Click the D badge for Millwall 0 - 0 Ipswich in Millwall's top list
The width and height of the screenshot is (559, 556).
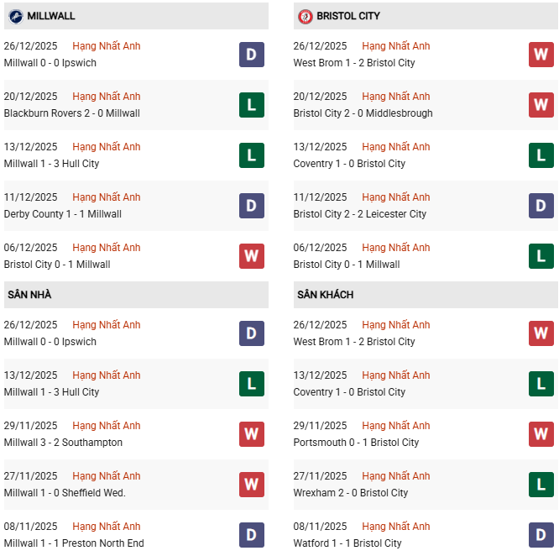[251, 55]
